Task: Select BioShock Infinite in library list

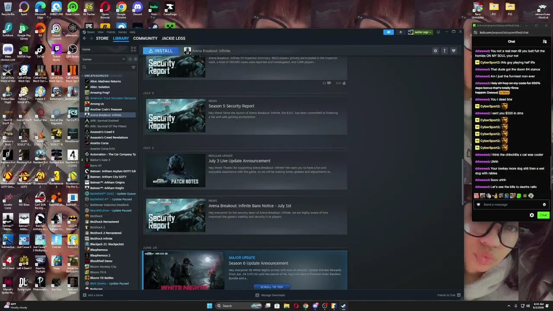Action: [x=101, y=238]
